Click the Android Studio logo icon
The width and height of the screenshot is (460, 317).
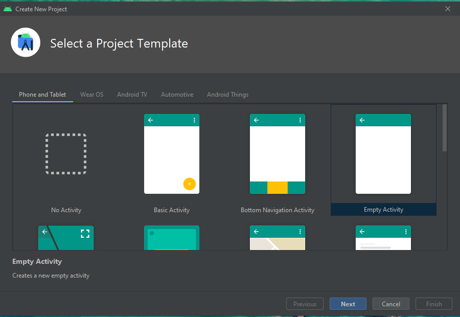click(26, 42)
